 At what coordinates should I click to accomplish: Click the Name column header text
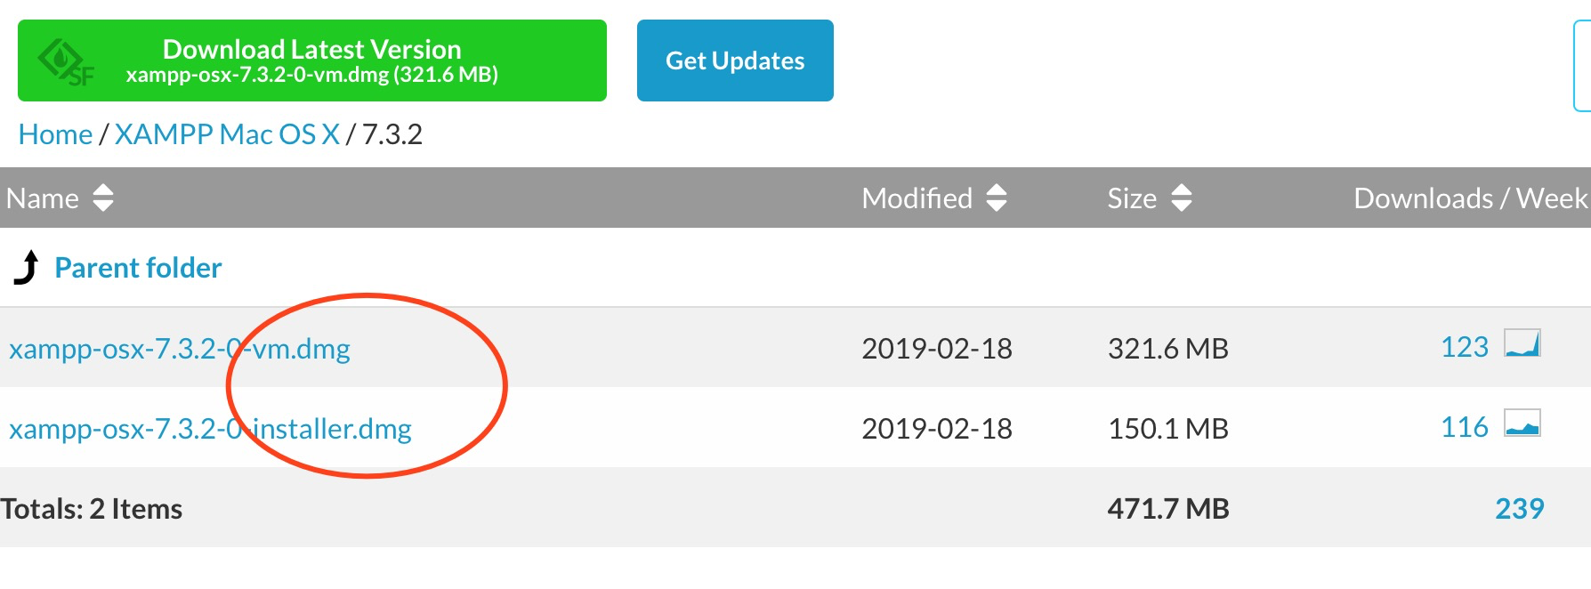pyautogui.click(x=43, y=198)
